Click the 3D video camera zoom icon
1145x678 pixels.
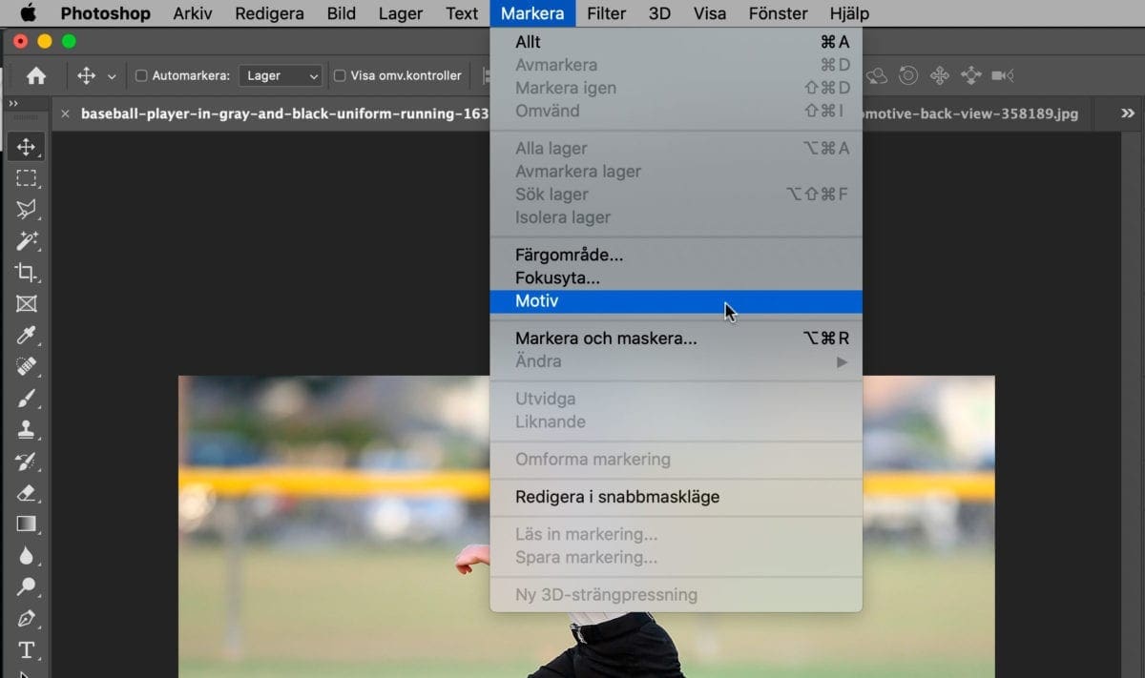point(1003,75)
